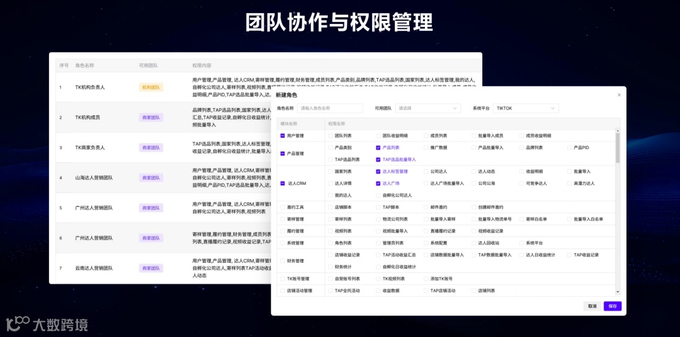Click the scrollbar down arrow in dialog
Screen dimensions: 680x337
pos(618,292)
